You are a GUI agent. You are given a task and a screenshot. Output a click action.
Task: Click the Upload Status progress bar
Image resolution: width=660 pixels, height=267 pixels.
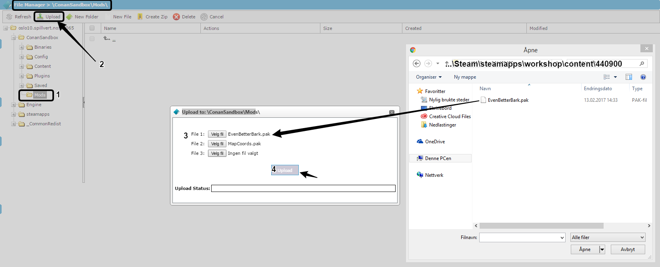tap(303, 188)
